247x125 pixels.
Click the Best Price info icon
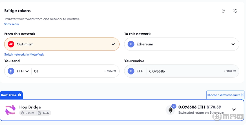coord(20,95)
